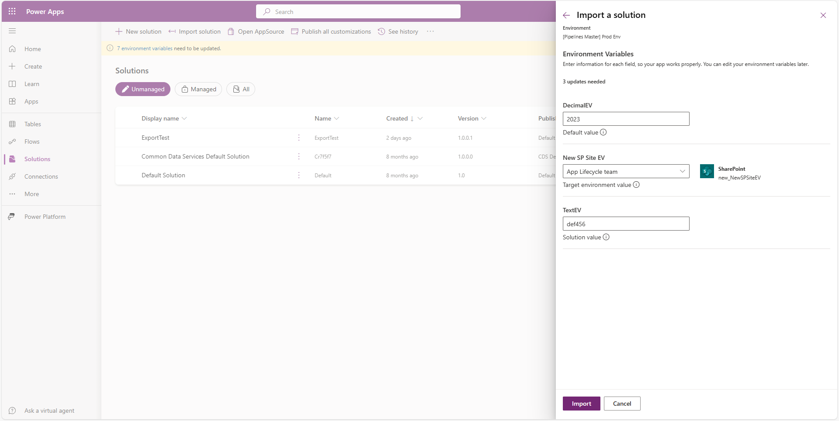Open the Power Apps app launcher waffle

pos(12,11)
